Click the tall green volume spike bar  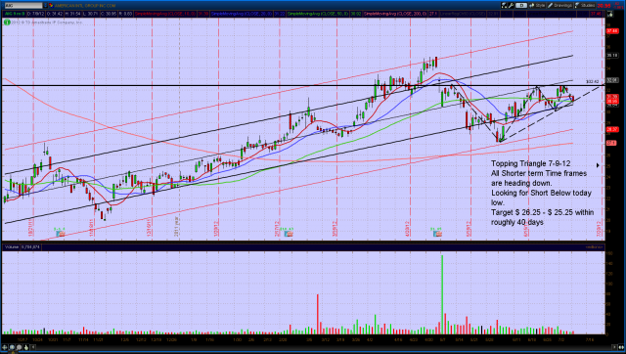[x=442, y=294]
